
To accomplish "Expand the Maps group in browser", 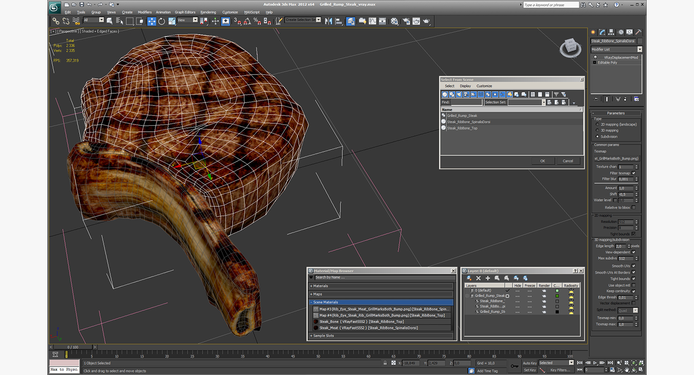I will [x=381, y=294].
